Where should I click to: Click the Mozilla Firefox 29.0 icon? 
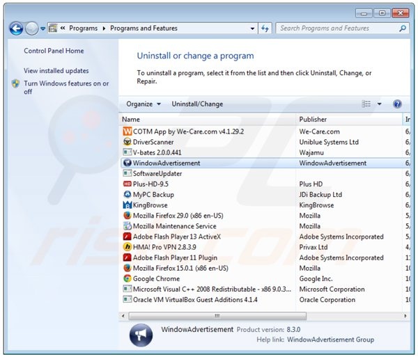coord(127,216)
